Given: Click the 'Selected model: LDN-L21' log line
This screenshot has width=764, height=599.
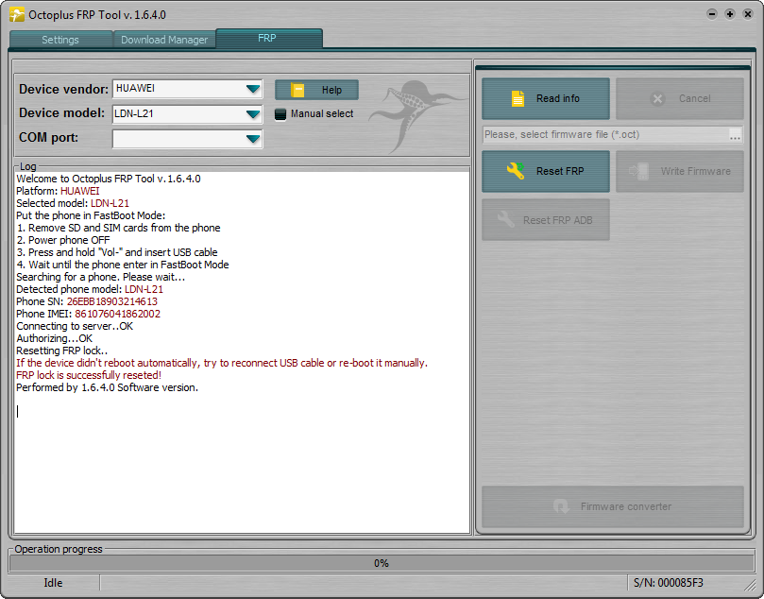Looking at the screenshot, I should point(73,203).
